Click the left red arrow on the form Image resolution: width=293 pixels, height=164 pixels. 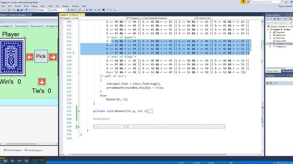pyautogui.click(x=30, y=57)
